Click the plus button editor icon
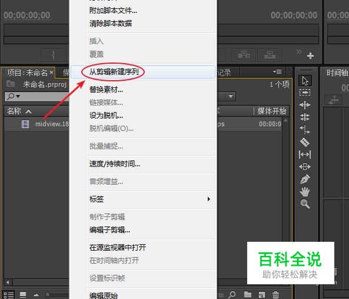Viewport: 349px width, 299px height. pos(311,55)
